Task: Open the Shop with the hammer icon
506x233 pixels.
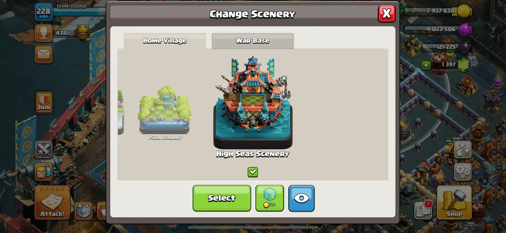Action: tap(454, 202)
